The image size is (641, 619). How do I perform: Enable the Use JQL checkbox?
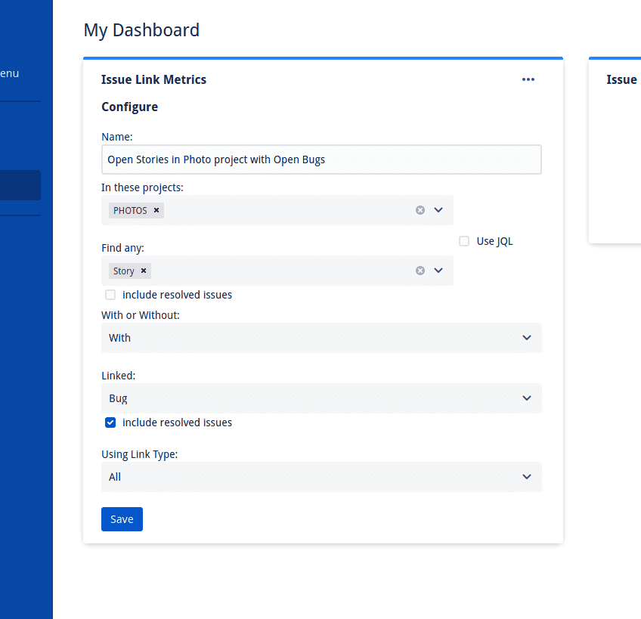click(x=464, y=241)
